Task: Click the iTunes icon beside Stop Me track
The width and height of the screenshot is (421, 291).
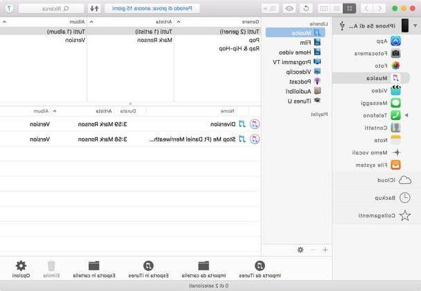Action: [x=255, y=139]
